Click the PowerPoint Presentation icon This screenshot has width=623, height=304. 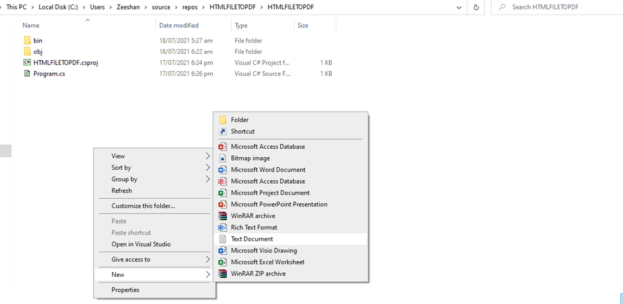pos(223,205)
